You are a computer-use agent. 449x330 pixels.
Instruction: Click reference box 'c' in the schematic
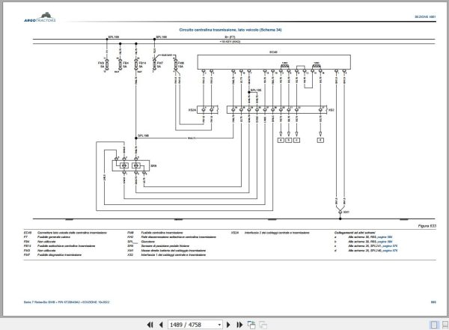296,140
